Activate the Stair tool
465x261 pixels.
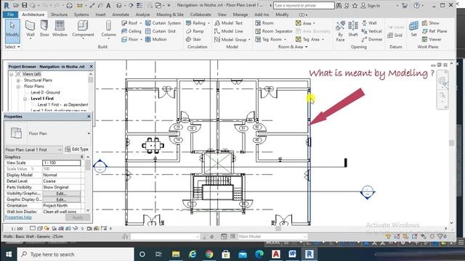pyautogui.click(x=194, y=39)
